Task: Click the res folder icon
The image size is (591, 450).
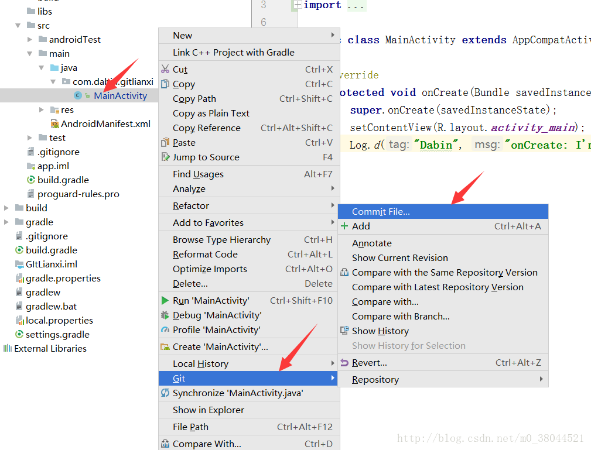Action: pos(54,109)
